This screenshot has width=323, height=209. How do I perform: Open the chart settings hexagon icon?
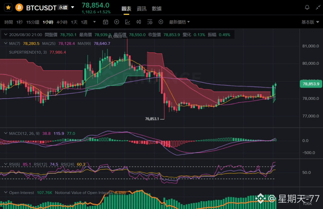161,22
